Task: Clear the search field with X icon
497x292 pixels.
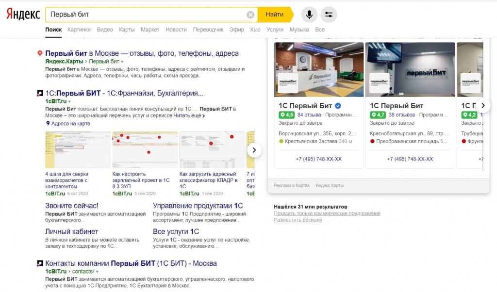Action: click(250, 15)
